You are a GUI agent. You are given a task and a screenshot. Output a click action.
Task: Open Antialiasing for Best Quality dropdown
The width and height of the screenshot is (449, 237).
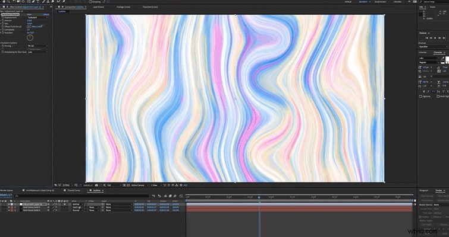(37, 52)
